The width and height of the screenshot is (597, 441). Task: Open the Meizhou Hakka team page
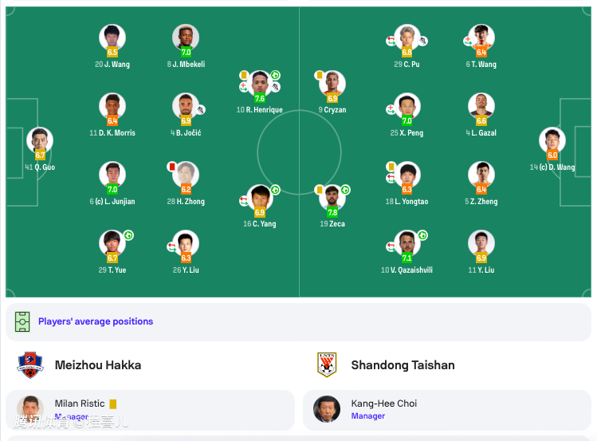coord(98,365)
